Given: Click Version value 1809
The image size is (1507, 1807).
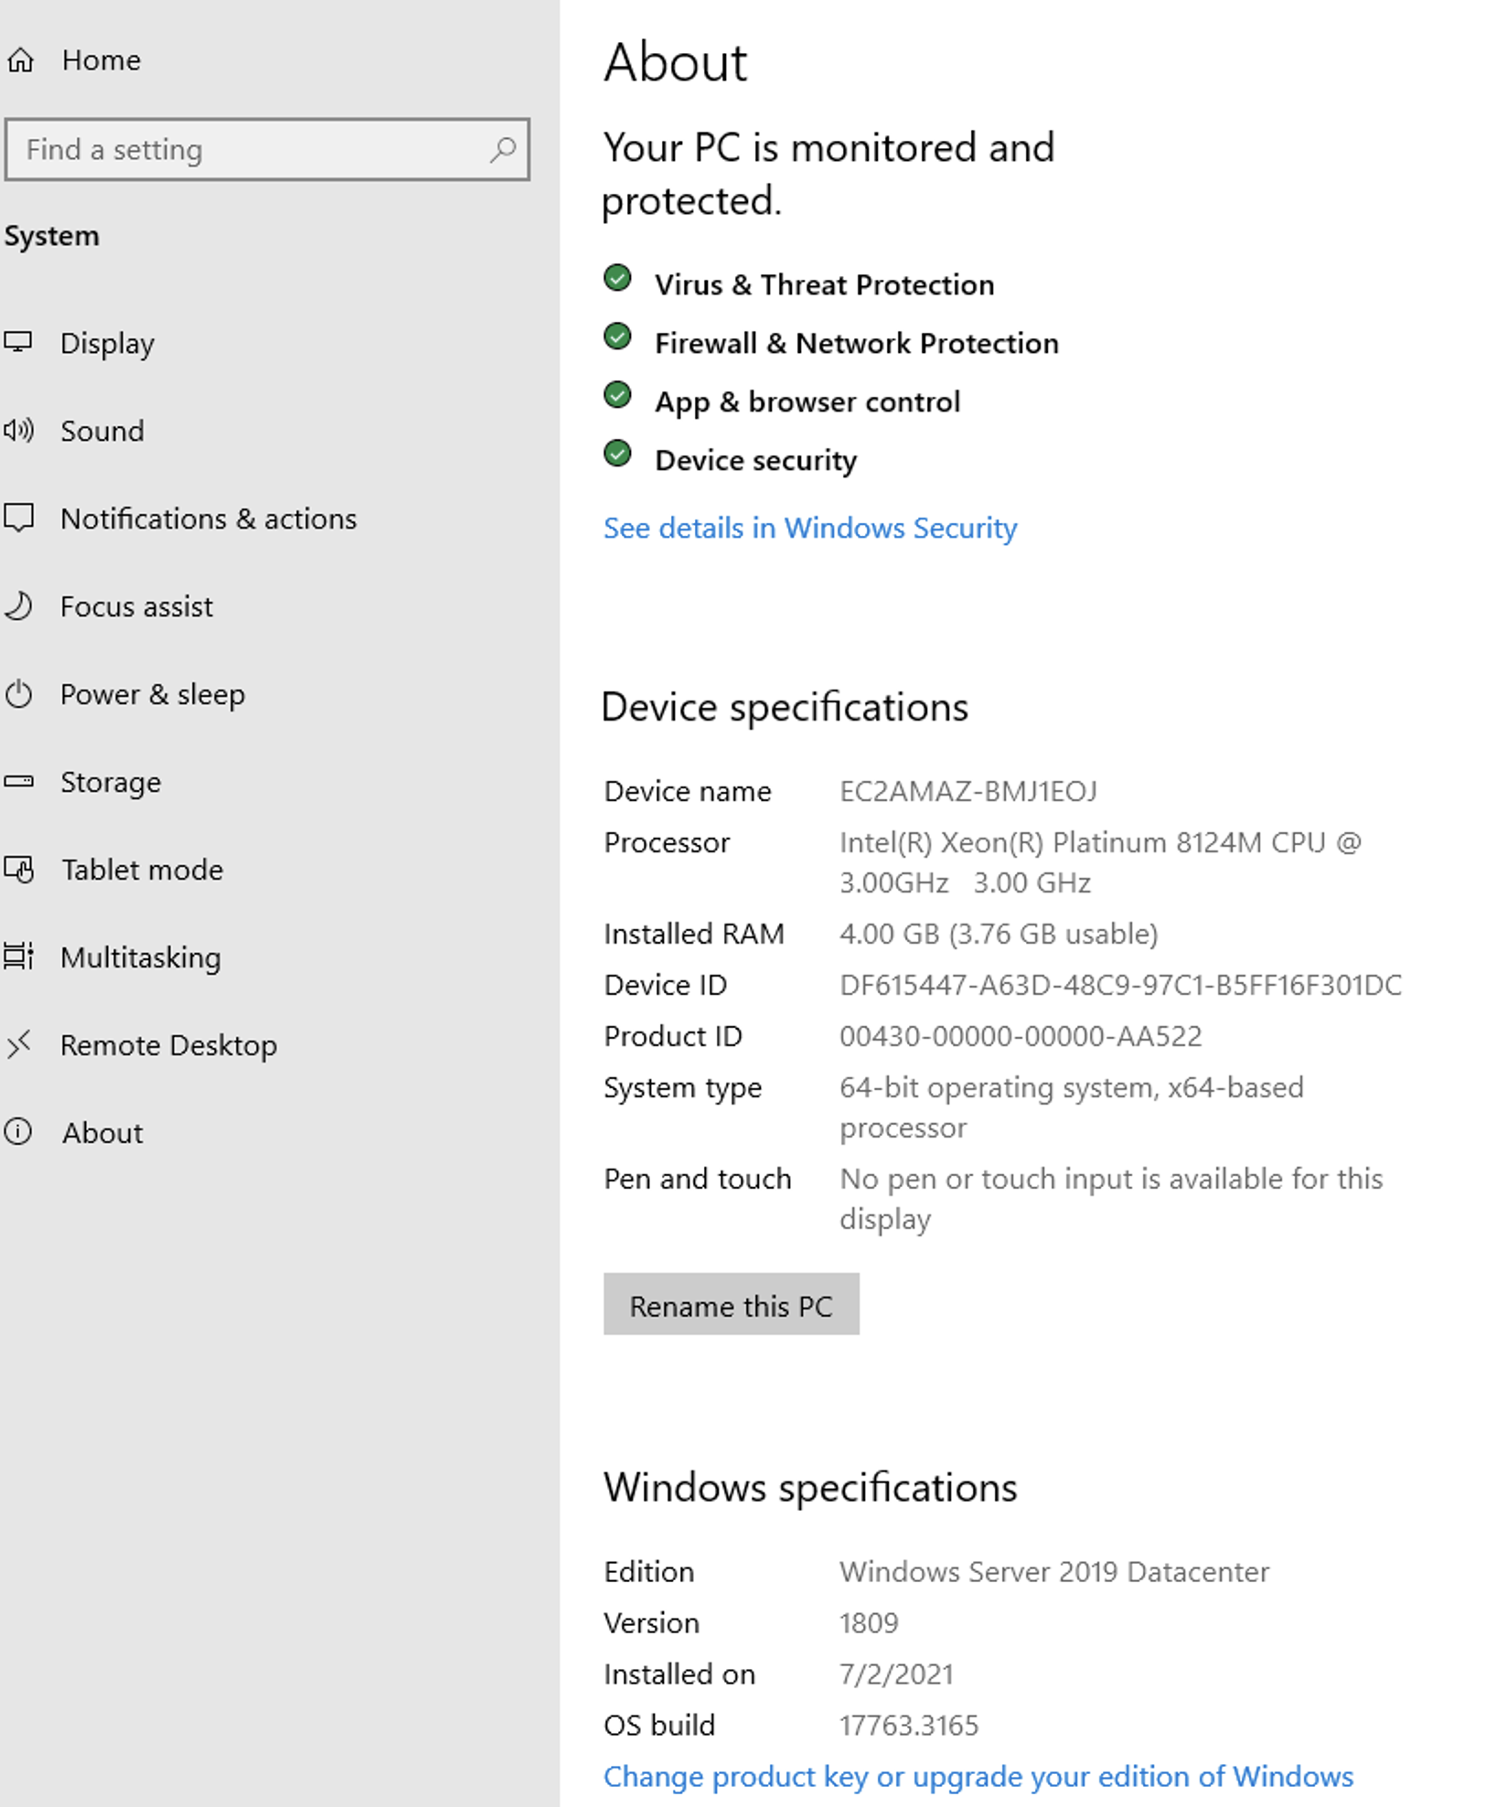Looking at the screenshot, I should (x=869, y=1623).
